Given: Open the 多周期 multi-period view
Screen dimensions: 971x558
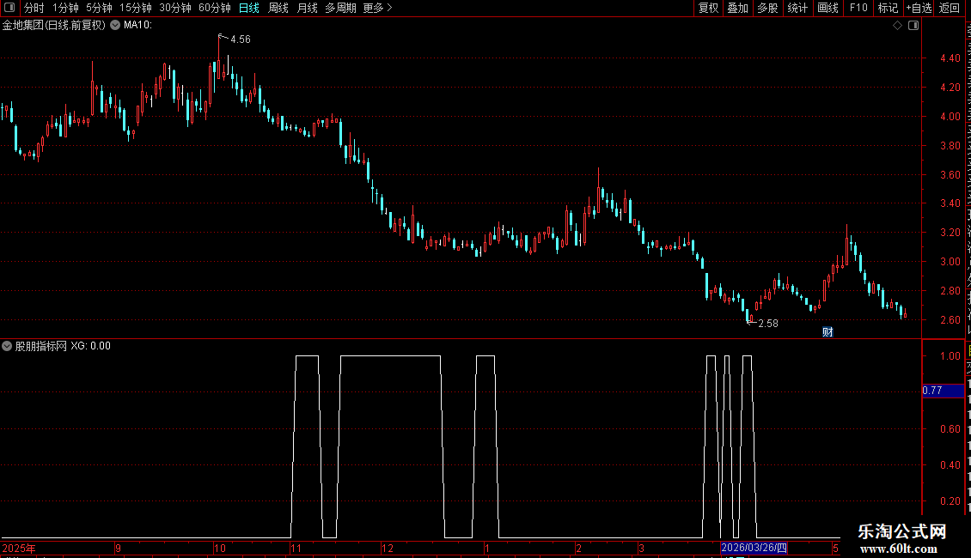Looking at the screenshot, I should [x=340, y=8].
